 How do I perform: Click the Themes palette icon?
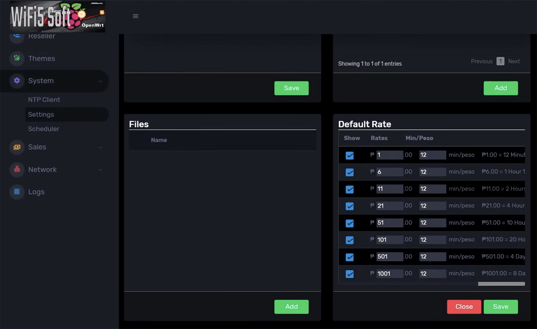click(17, 58)
